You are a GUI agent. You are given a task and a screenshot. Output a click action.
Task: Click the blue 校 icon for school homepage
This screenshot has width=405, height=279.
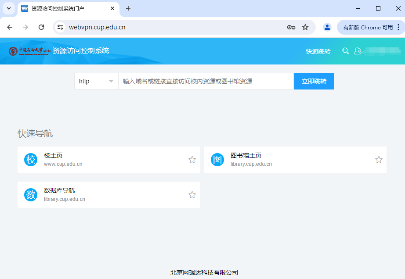(x=31, y=160)
